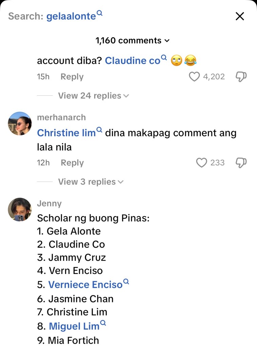The height and width of the screenshot is (346, 257).
Task: Tap the heart on merhanarch's comment
Action: coord(202,163)
